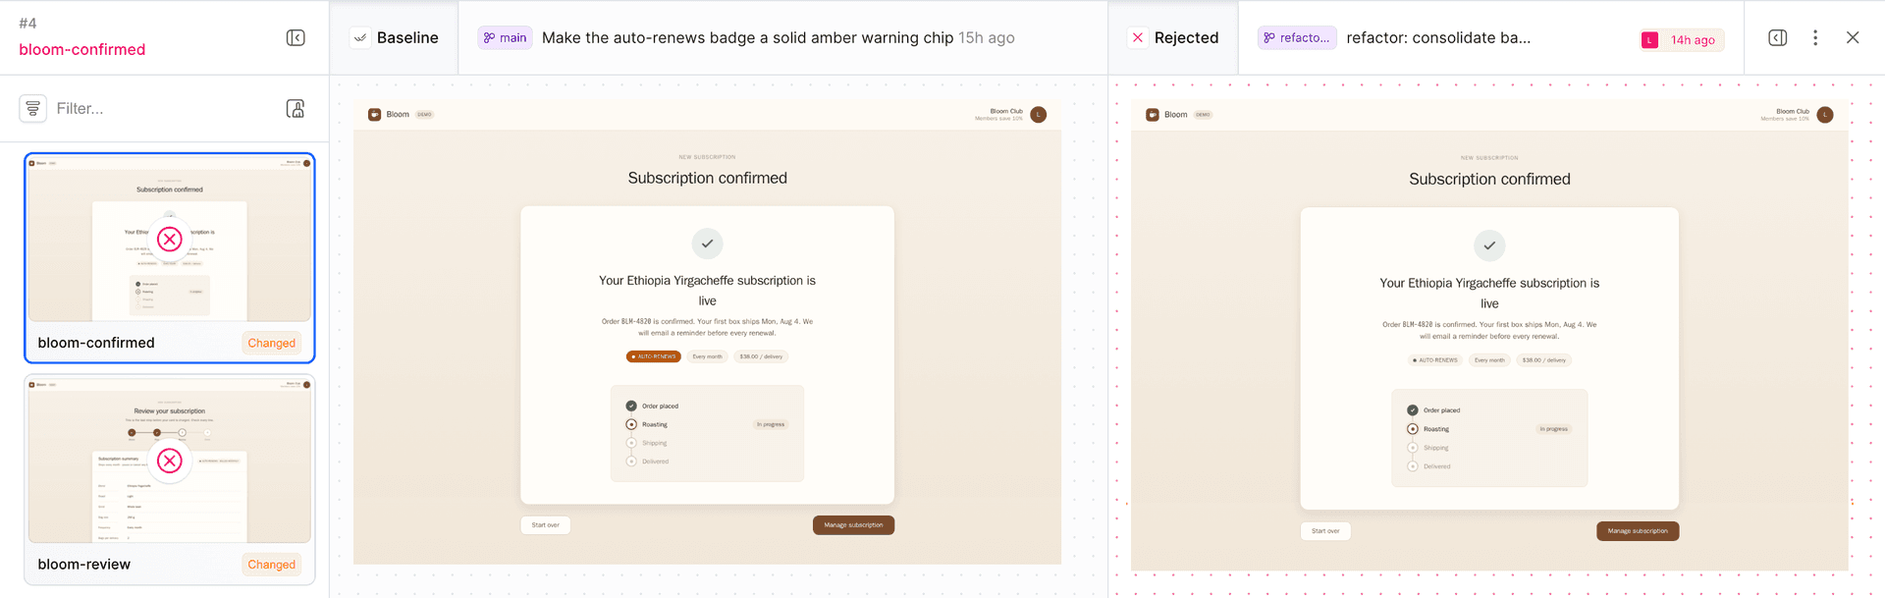Click the 'Bloom Club' text in the rejected screenshot
Screen dimensions: 1885x598
click(1793, 111)
